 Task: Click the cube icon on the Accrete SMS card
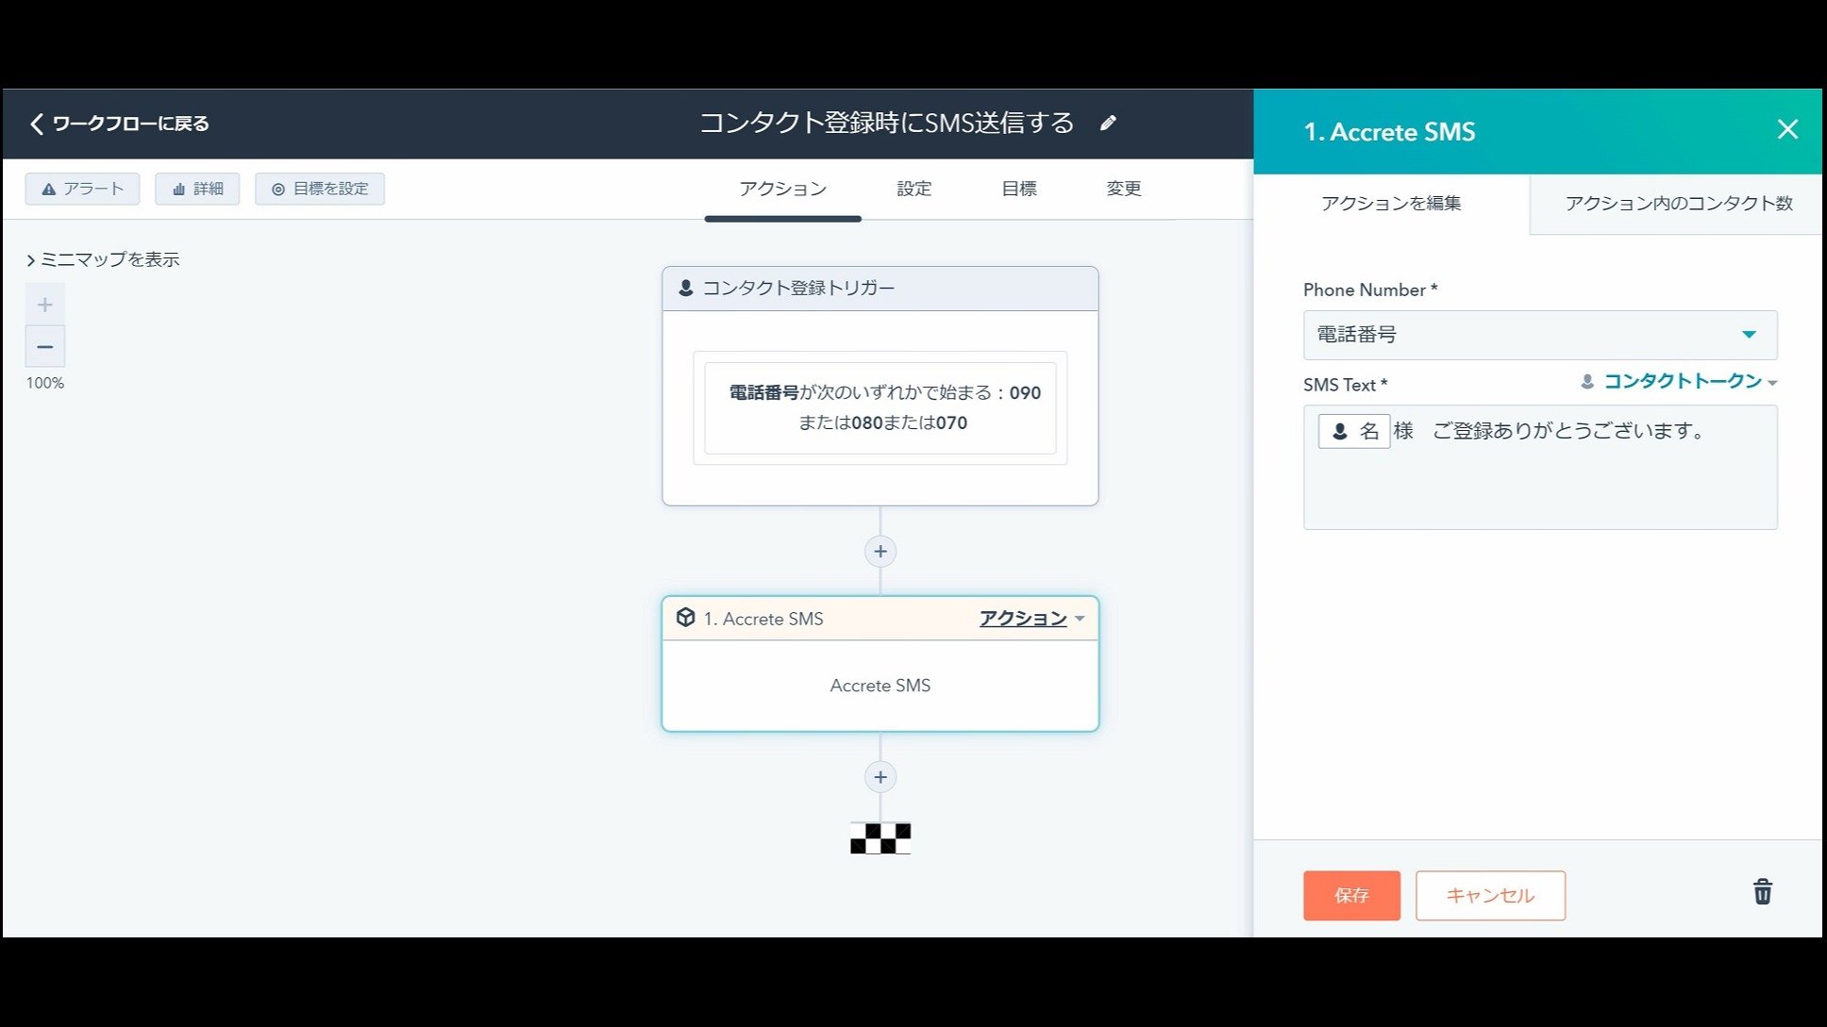686,618
